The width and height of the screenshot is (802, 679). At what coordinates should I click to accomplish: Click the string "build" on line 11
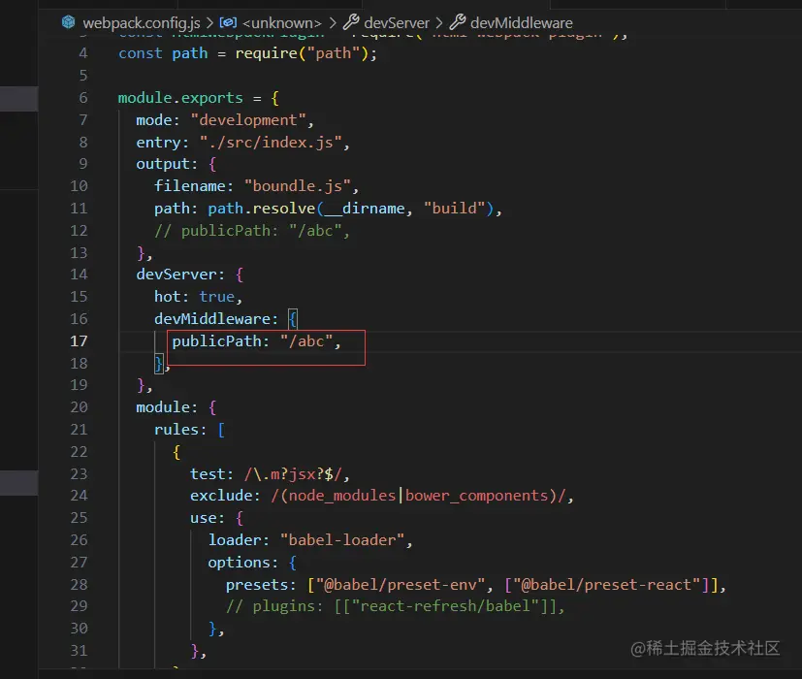coord(454,209)
